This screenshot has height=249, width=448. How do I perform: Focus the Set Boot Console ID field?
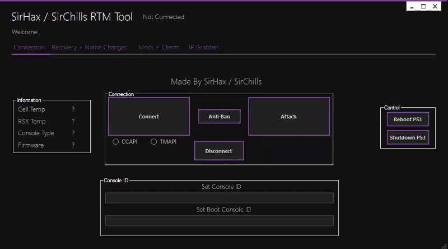(x=219, y=220)
